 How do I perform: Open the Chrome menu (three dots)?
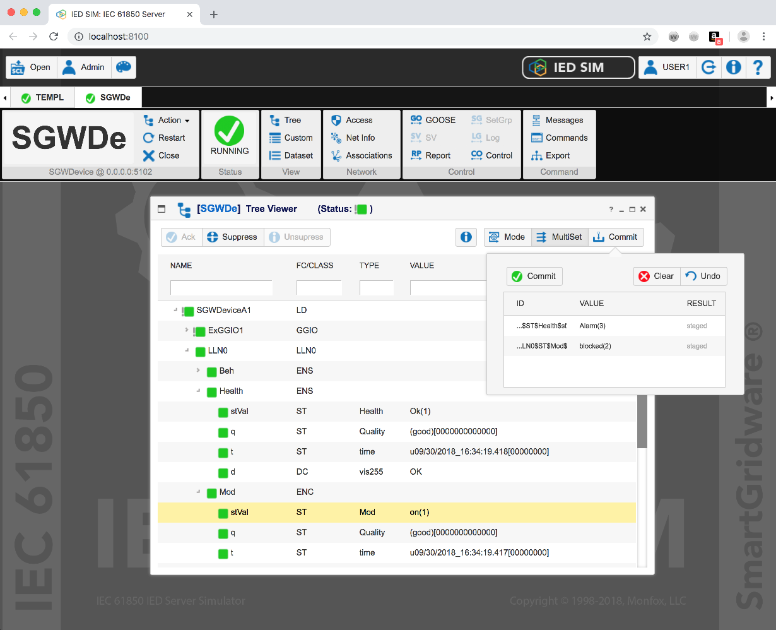pyautogui.click(x=764, y=37)
